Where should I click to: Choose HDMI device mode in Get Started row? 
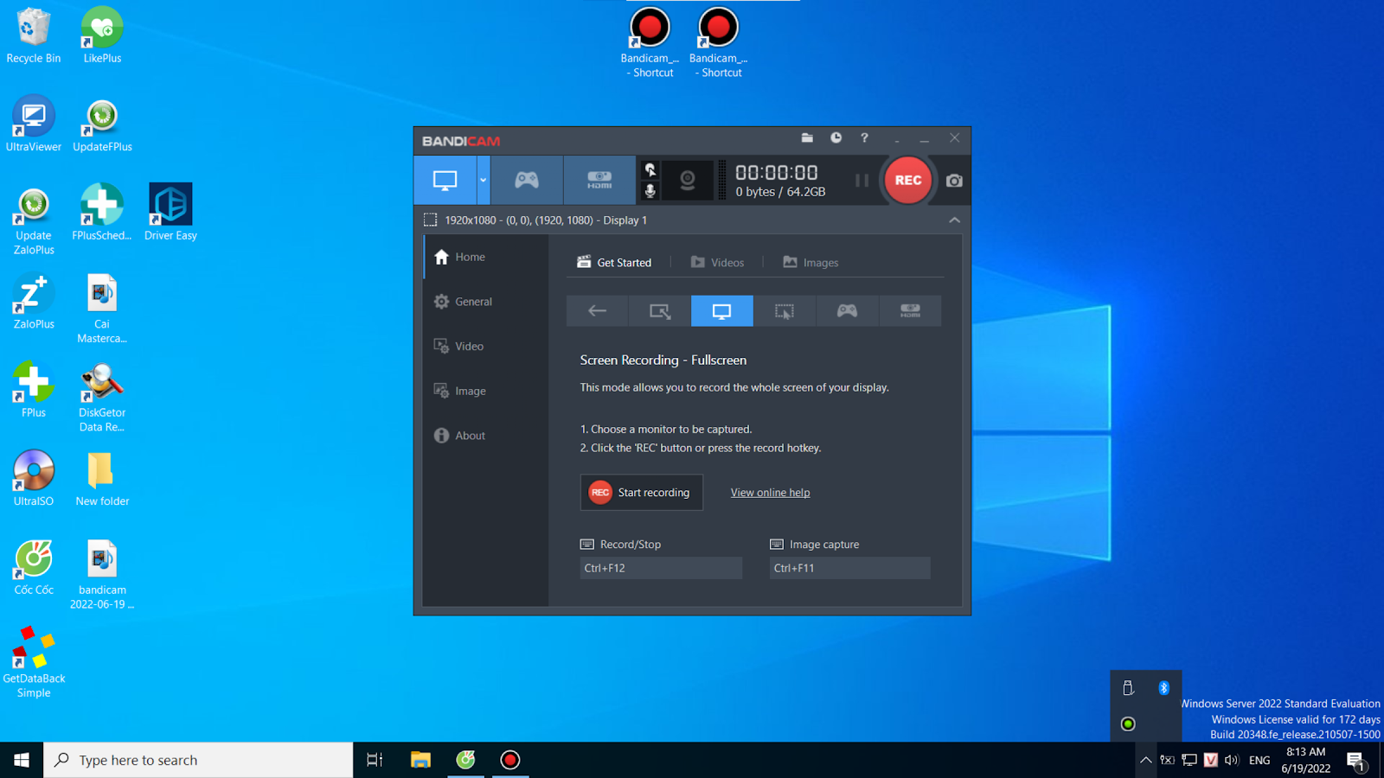click(910, 311)
